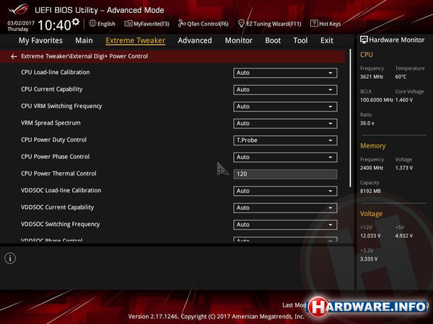Open VRM Spread Spectrum dropdown
This screenshot has width=433, height=324.
(x=285, y=123)
